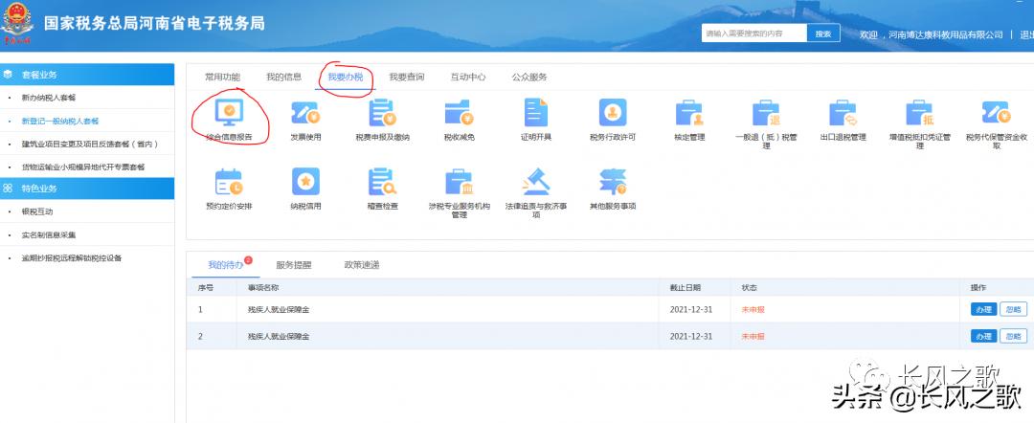The width and height of the screenshot is (1034, 423).
Task: Click 残疾人就业保障金 in row 1
Action: point(279,309)
